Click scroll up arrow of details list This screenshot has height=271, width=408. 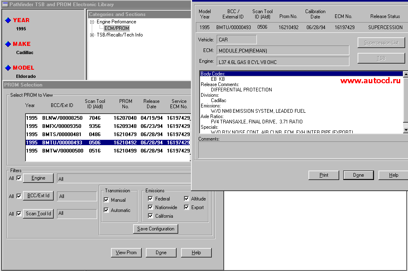coord(406,74)
